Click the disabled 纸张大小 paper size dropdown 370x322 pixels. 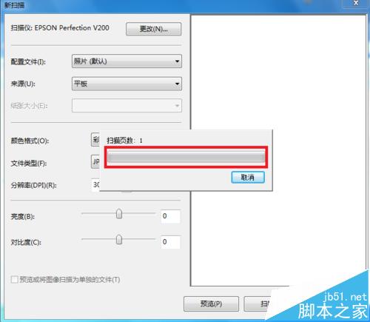[x=127, y=106]
